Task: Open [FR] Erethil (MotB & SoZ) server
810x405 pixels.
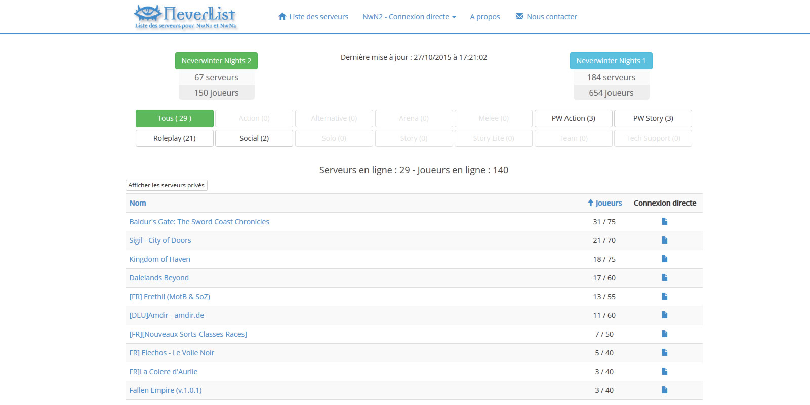Action: [170, 297]
